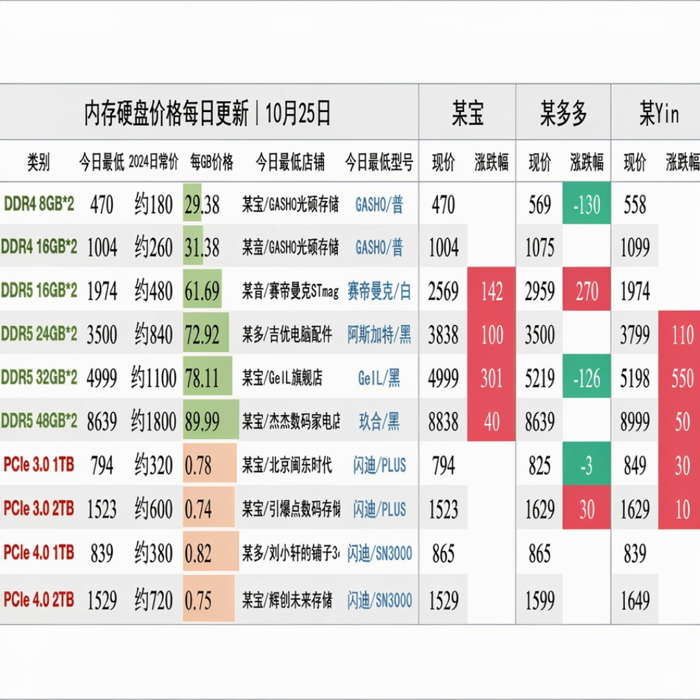Select the '某宝' platform header
Viewport: 700px width, 700px height.
[467, 113]
